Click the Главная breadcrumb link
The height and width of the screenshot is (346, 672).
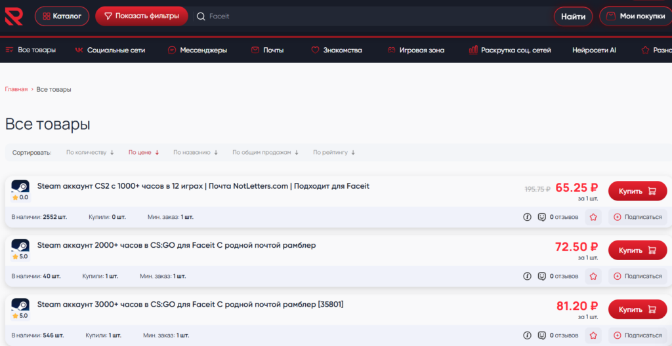(x=16, y=89)
